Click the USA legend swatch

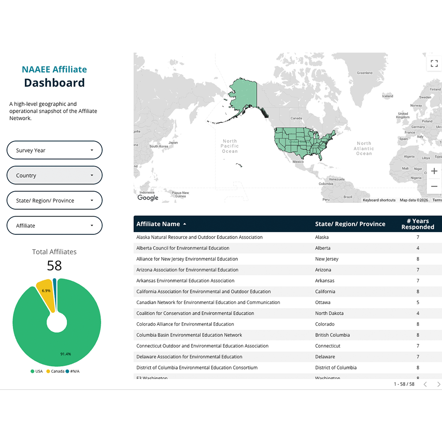[32, 371]
